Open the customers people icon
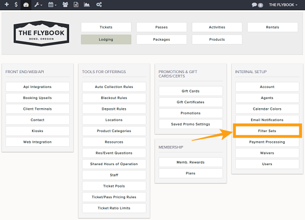 coord(66,5)
